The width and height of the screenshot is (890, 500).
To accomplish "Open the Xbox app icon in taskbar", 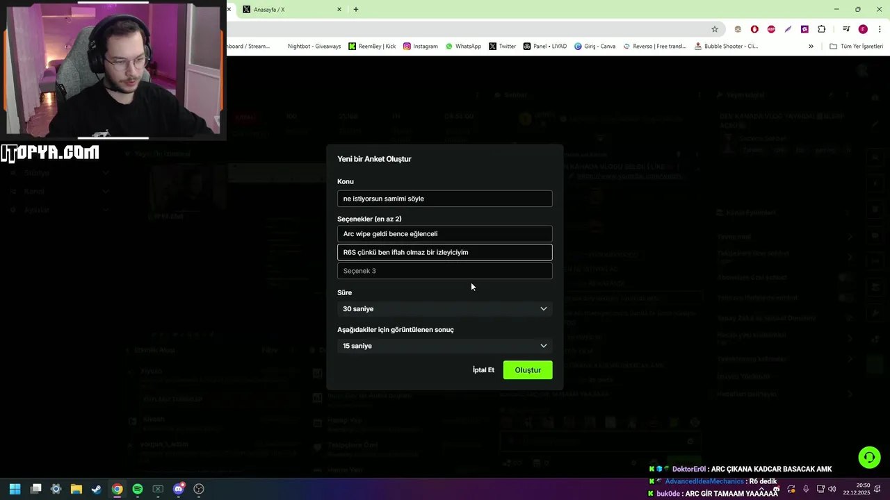I will tap(158, 489).
